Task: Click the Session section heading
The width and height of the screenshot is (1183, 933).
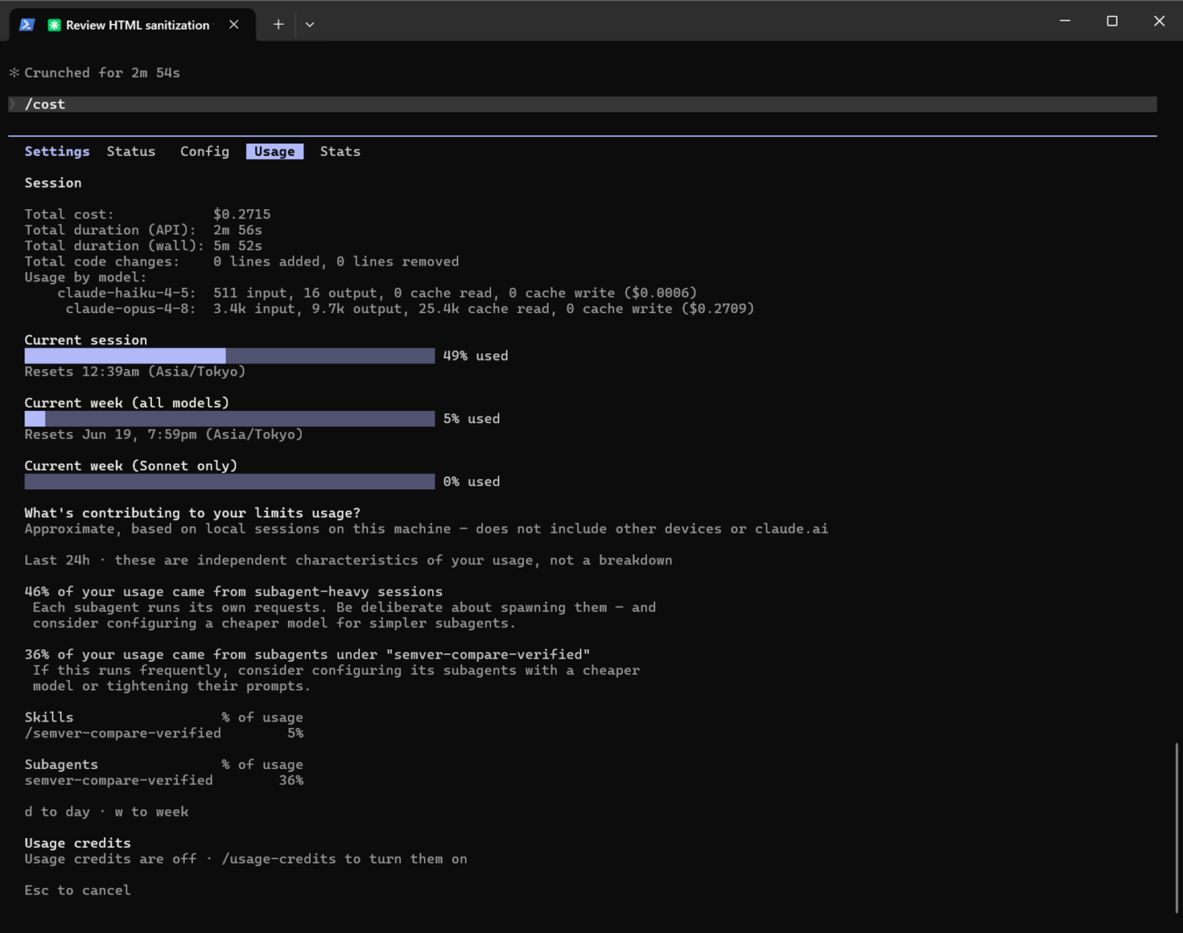Action: click(x=53, y=183)
